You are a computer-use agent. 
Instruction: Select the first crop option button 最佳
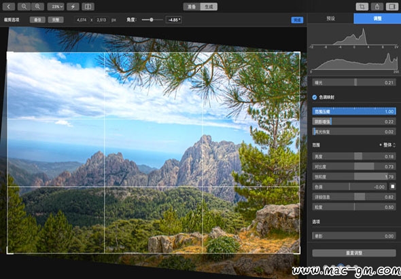pos(37,20)
